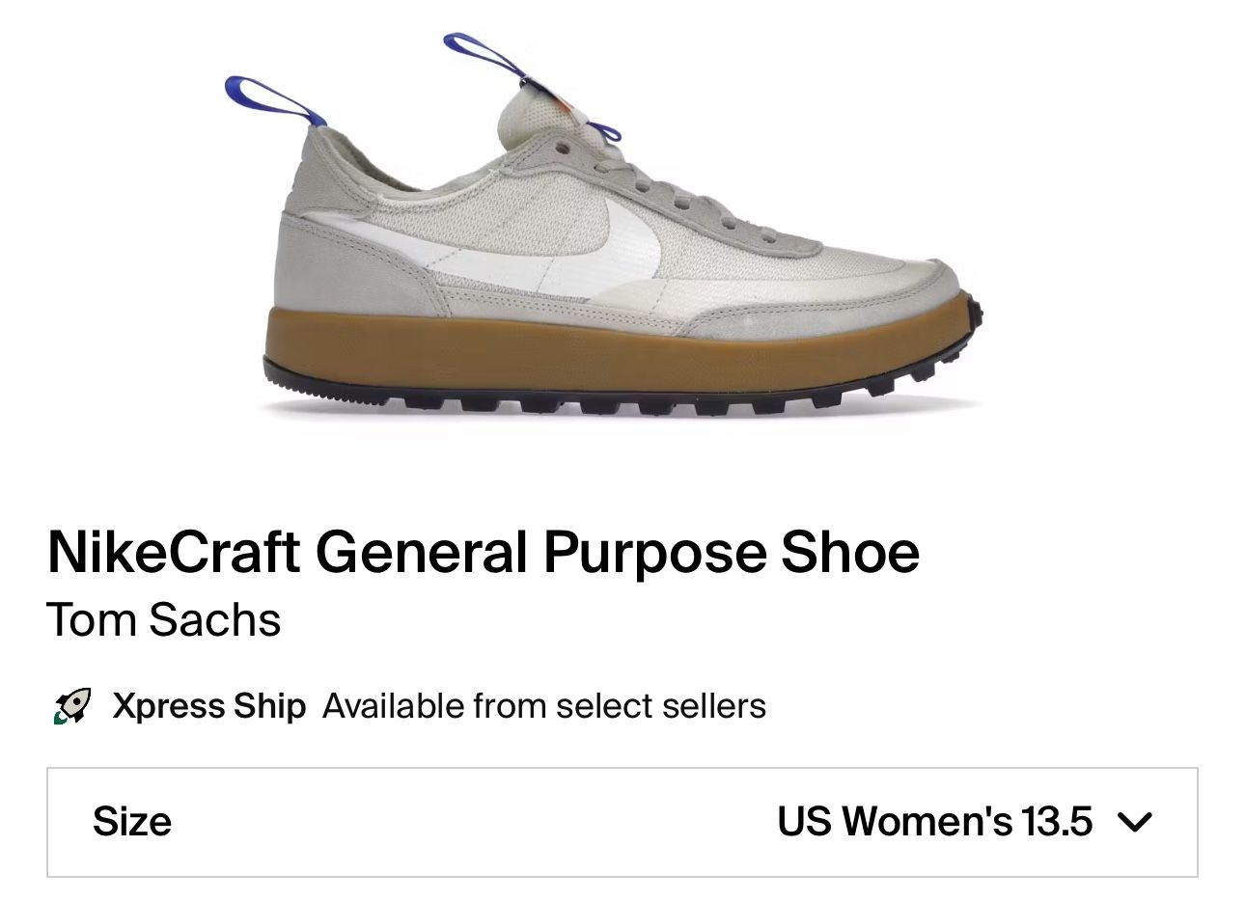Select the Tom Sachs subtitle text

pos(164,620)
